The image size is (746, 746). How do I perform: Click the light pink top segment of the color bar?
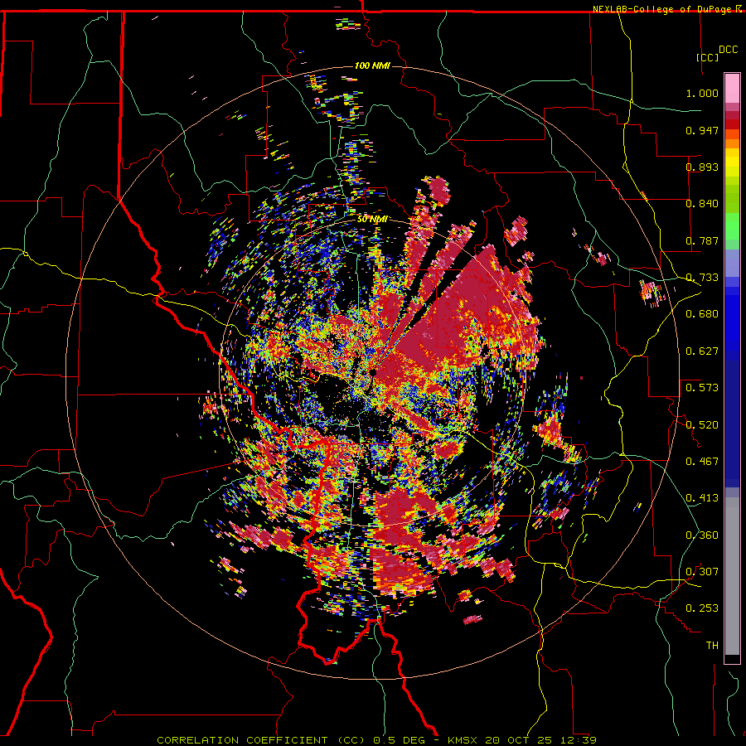[732, 89]
